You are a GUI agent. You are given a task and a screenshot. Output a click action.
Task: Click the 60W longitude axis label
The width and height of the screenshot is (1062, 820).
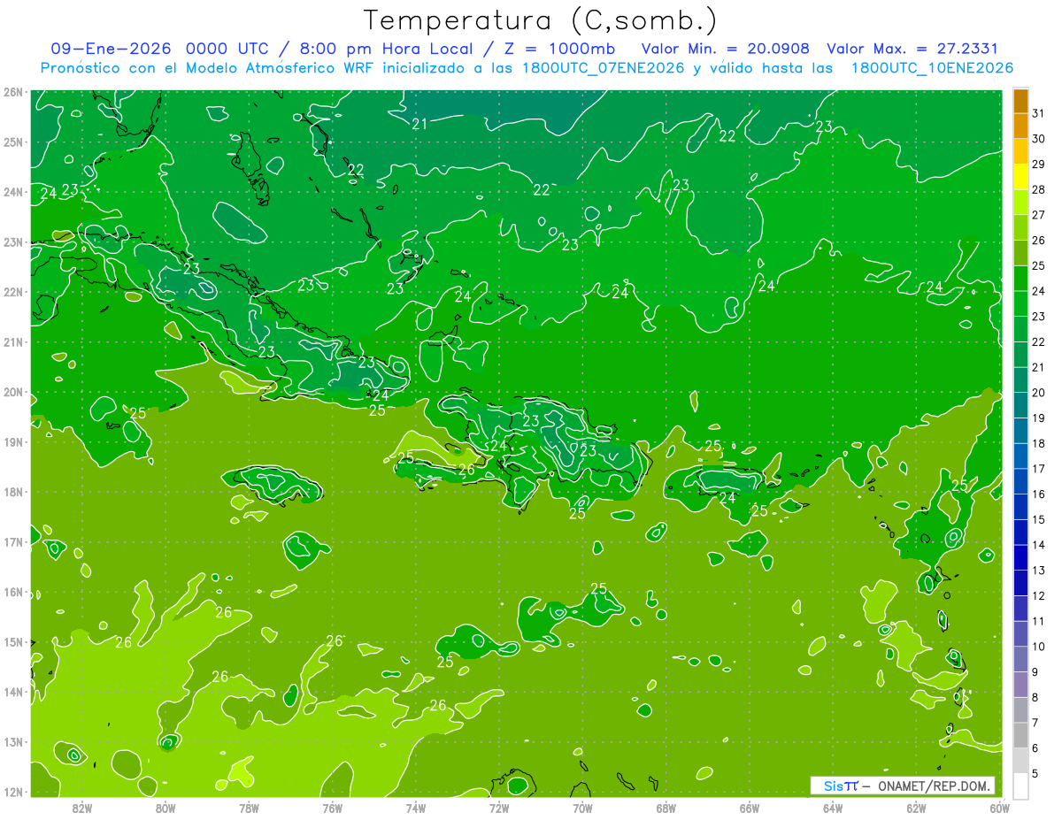coord(1000,808)
